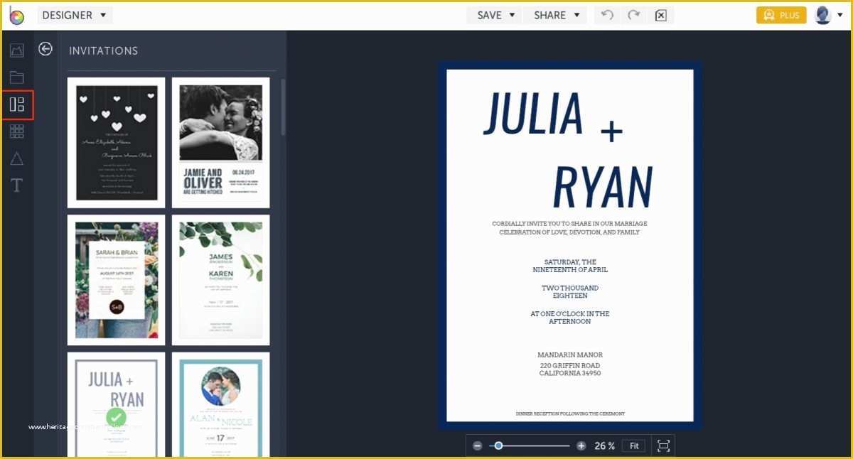
Task: Select the Templates sidebar icon
Action: [17, 105]
